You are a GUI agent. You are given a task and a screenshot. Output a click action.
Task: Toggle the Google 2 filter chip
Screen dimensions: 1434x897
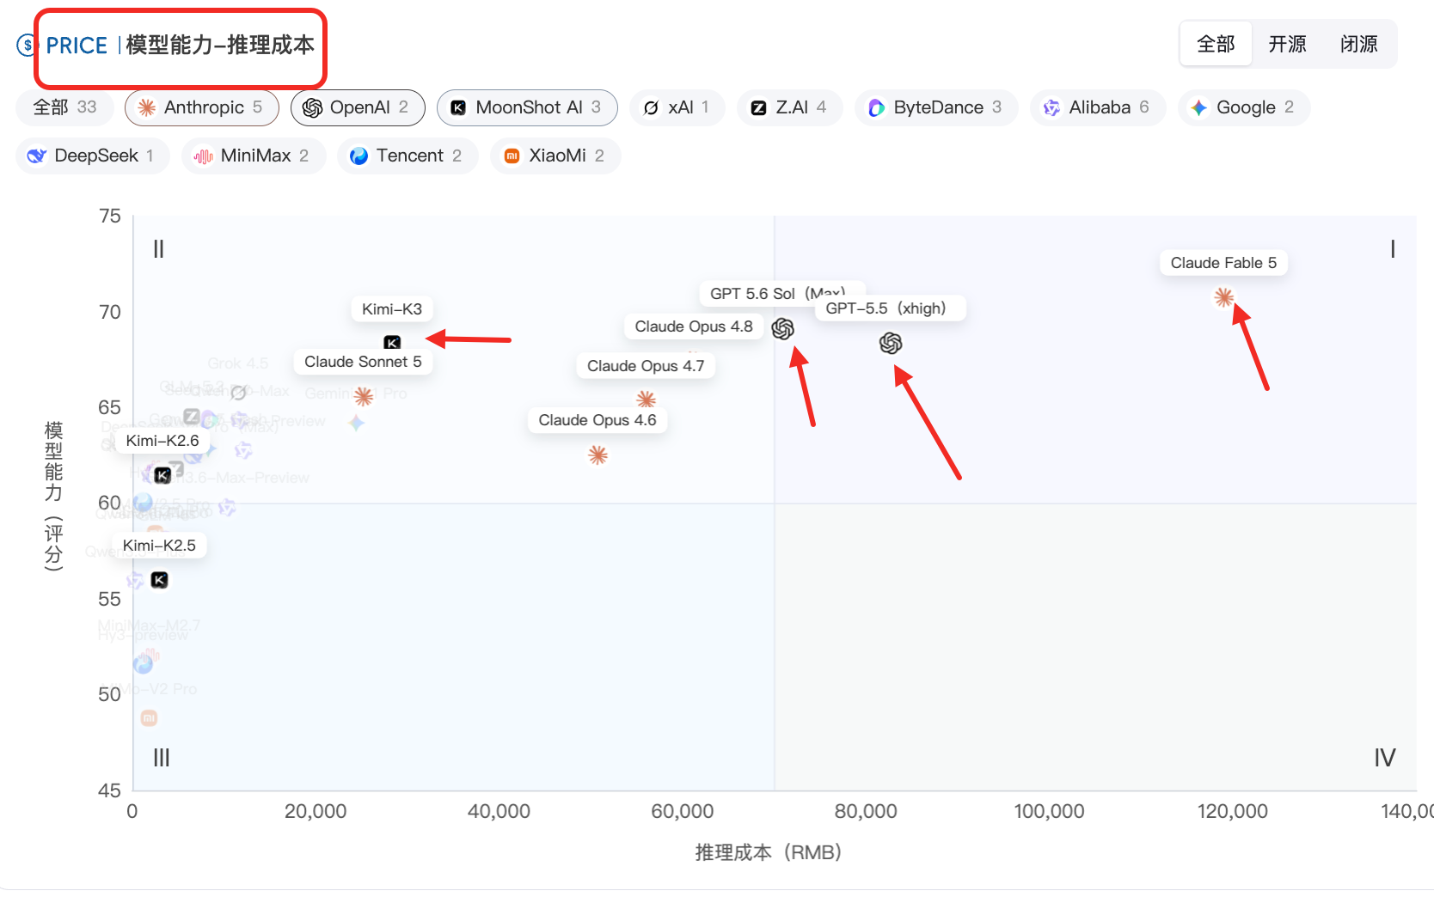pyautogui.click(x=1243, y=107)
